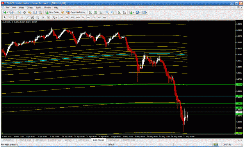The image size is (244, 147).
Task: Set timeframe to H1
Action: click(x=83, y=17)
